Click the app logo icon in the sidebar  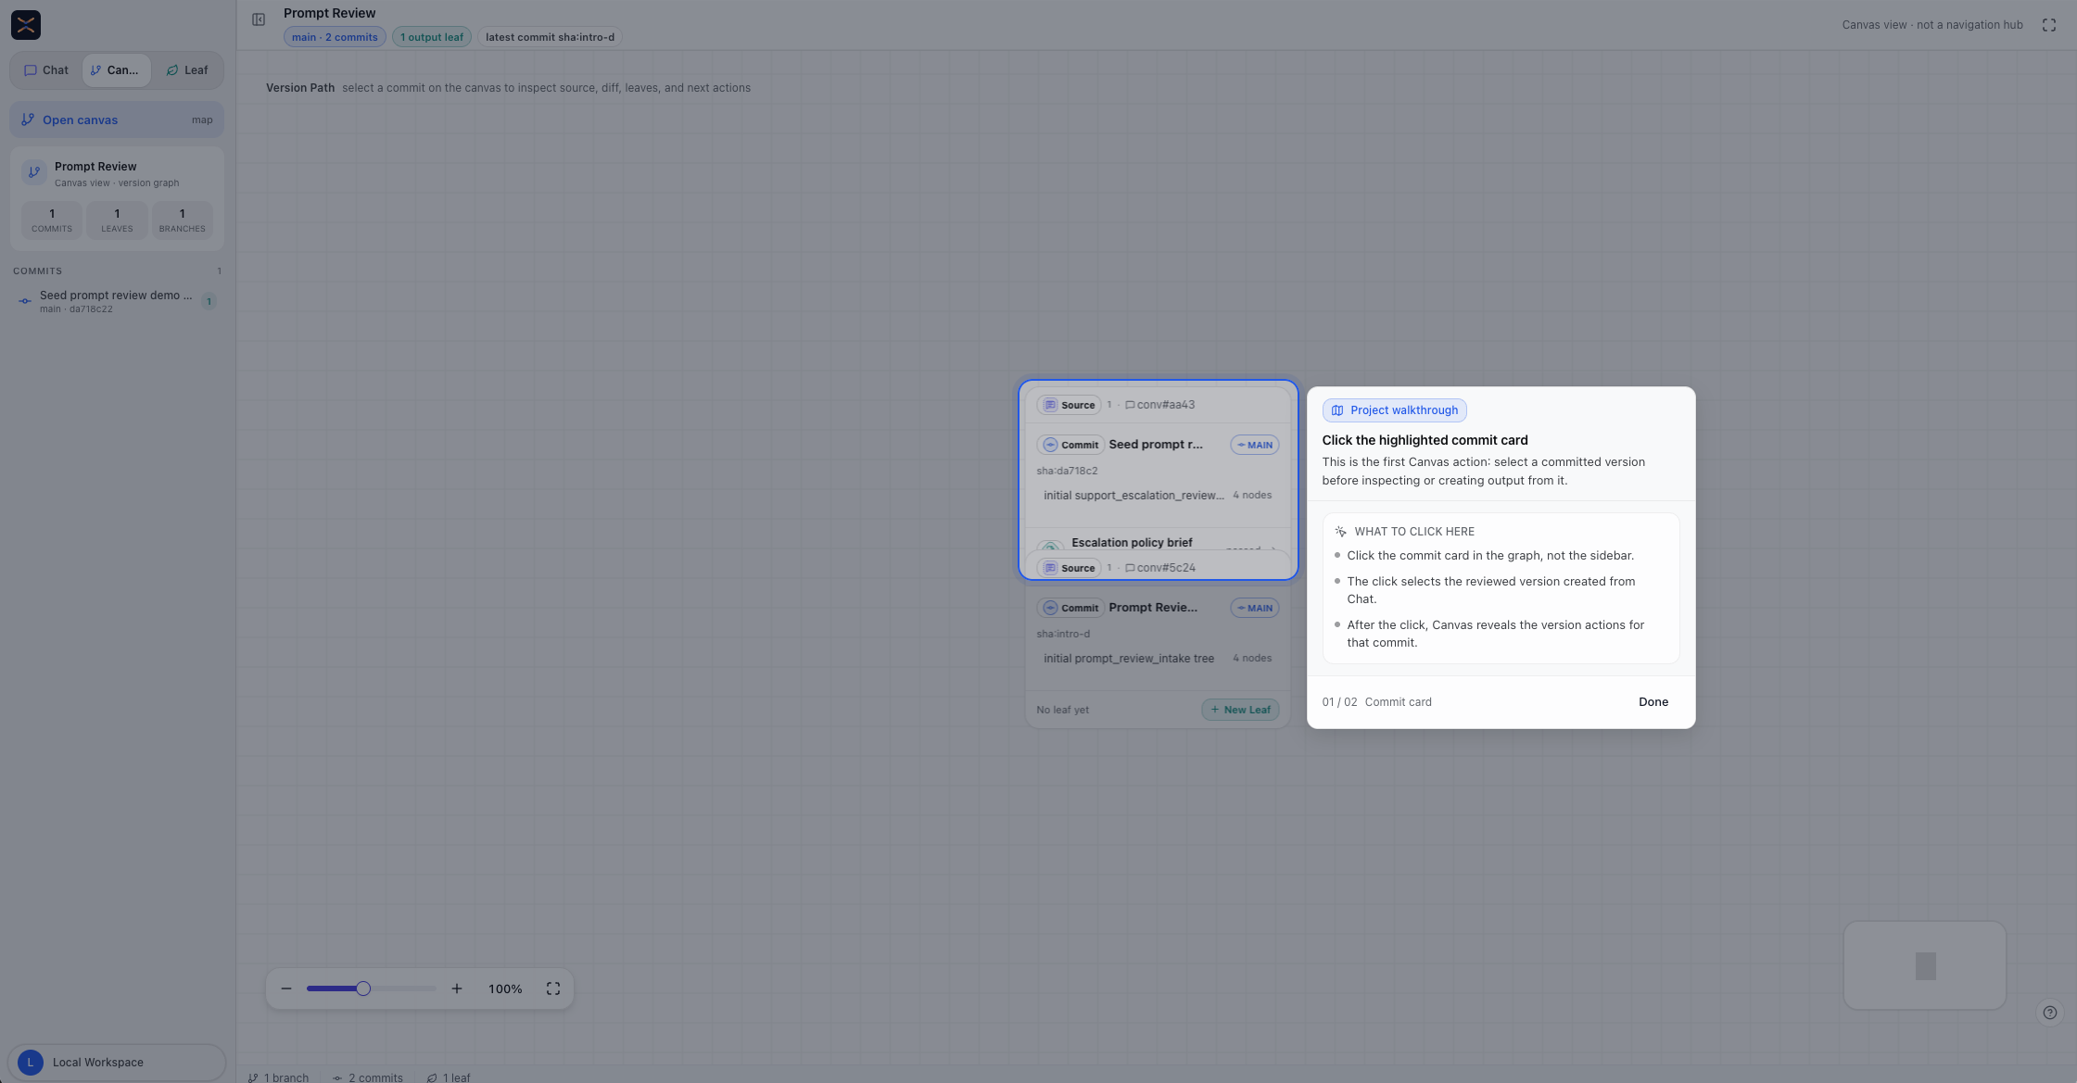pyautogui.click(x=26, y=25)
